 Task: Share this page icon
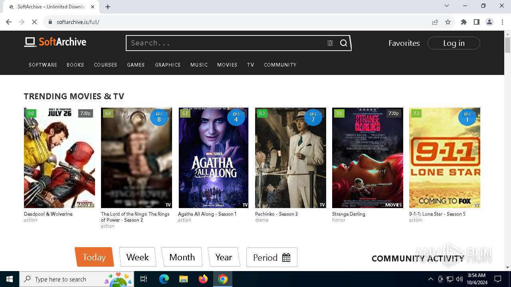(435, 22)
